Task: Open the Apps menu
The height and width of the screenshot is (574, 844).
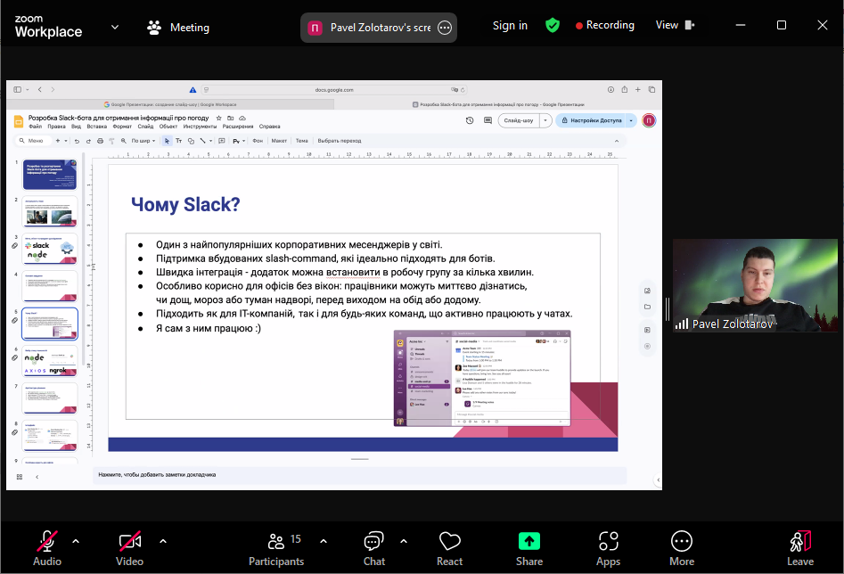Action: (608, 547)
